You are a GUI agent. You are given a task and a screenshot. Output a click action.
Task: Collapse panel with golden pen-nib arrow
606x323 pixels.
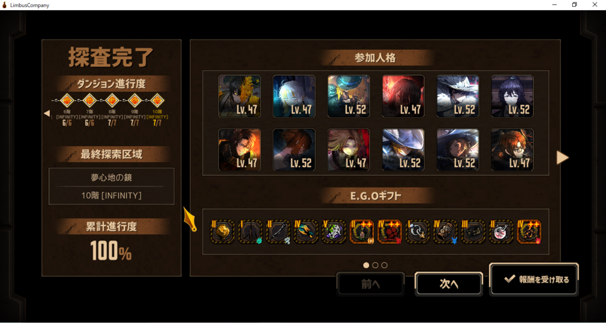(189, 219)
